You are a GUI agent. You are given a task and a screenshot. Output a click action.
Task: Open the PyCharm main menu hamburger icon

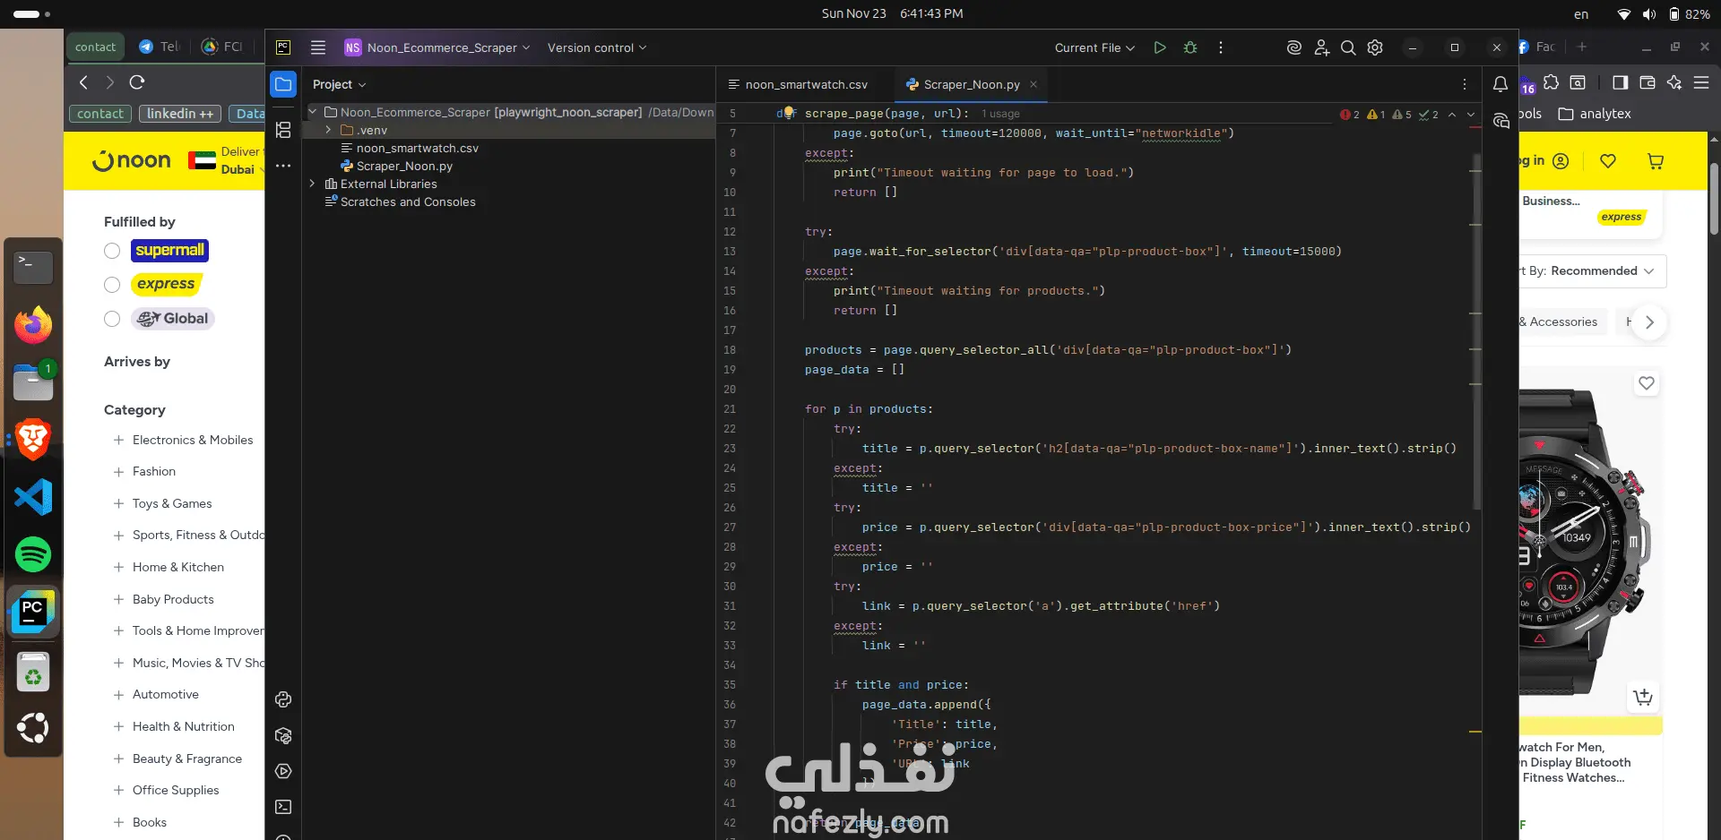(318, 47)
